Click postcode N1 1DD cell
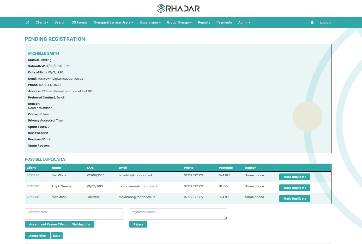The width and height of the screenshot is (362, 244). 223,186
